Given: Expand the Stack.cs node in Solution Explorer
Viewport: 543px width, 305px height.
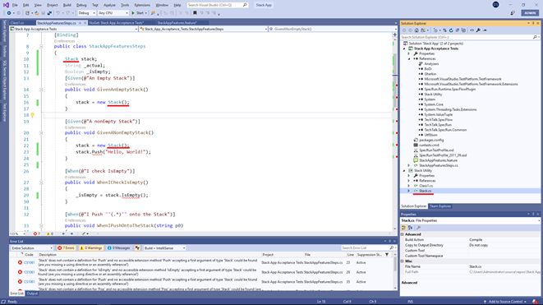Looking at the screenshot, I should point(408,191).
